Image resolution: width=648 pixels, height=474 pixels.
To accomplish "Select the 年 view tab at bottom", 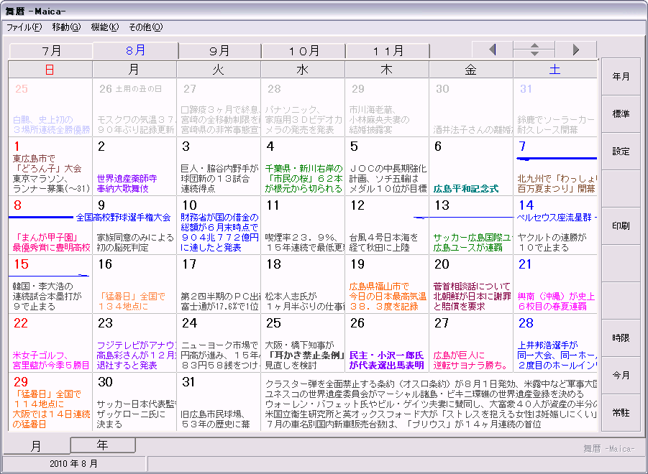I will point(103,445).
